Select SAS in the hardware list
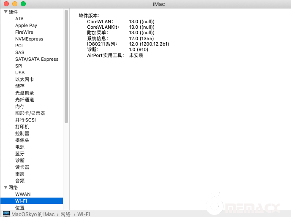Viewport: 291px width, 217px height. point(20,52)
